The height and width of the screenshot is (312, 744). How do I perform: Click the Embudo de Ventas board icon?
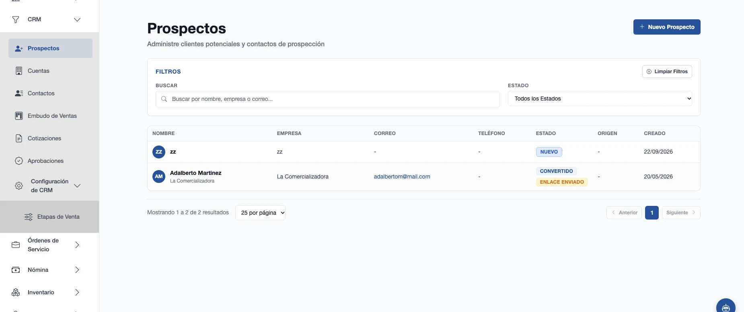point(19,116)
